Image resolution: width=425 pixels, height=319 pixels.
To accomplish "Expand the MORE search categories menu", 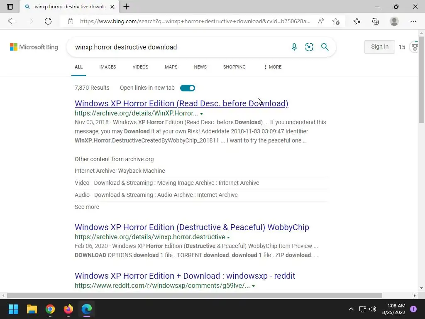I will coord(273,67).
